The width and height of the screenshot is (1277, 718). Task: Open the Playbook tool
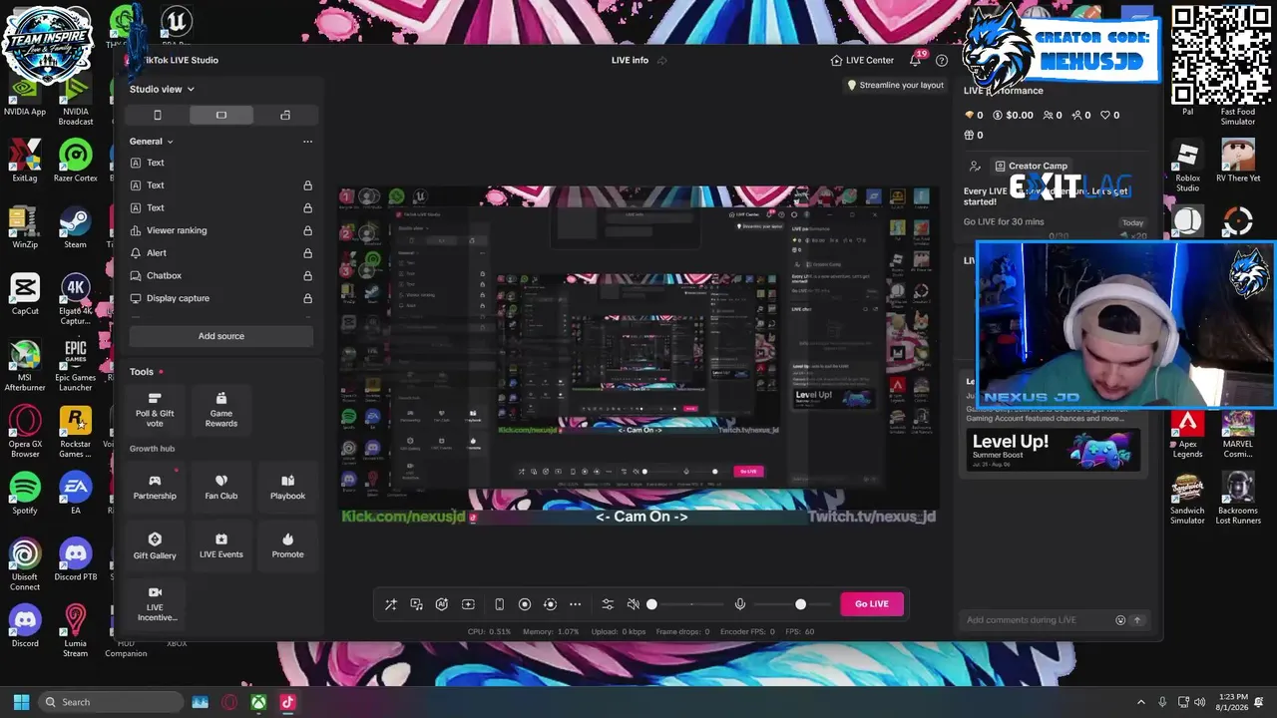tap(288, 487)
